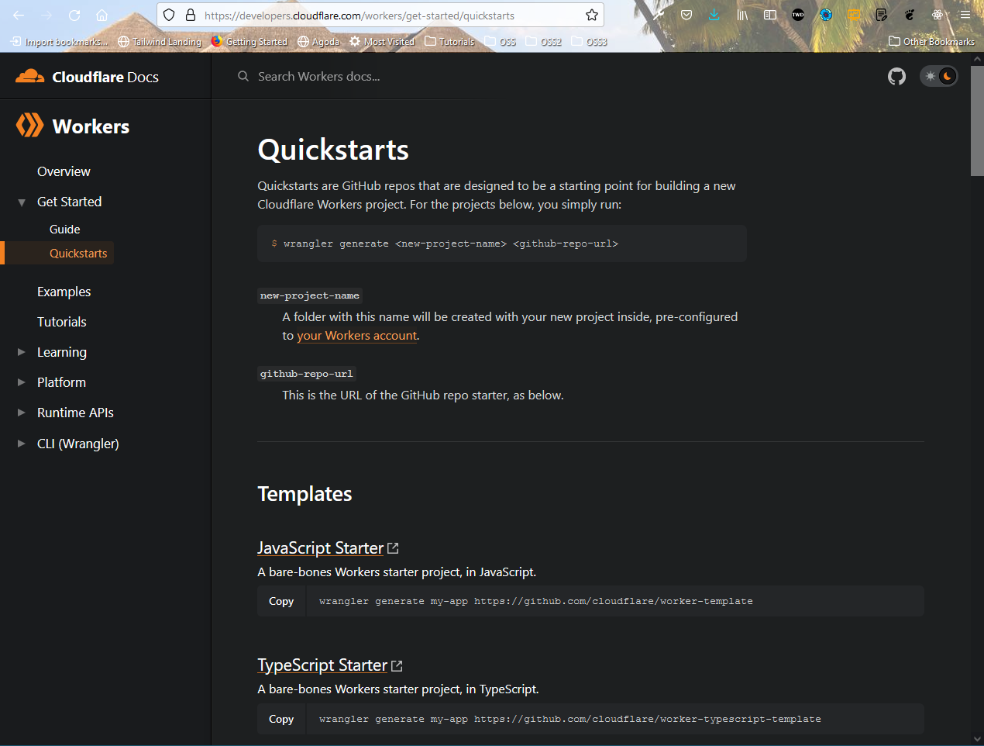Open developer tools wrench icon
Screen dimensions: 984x746
point(659,15)
